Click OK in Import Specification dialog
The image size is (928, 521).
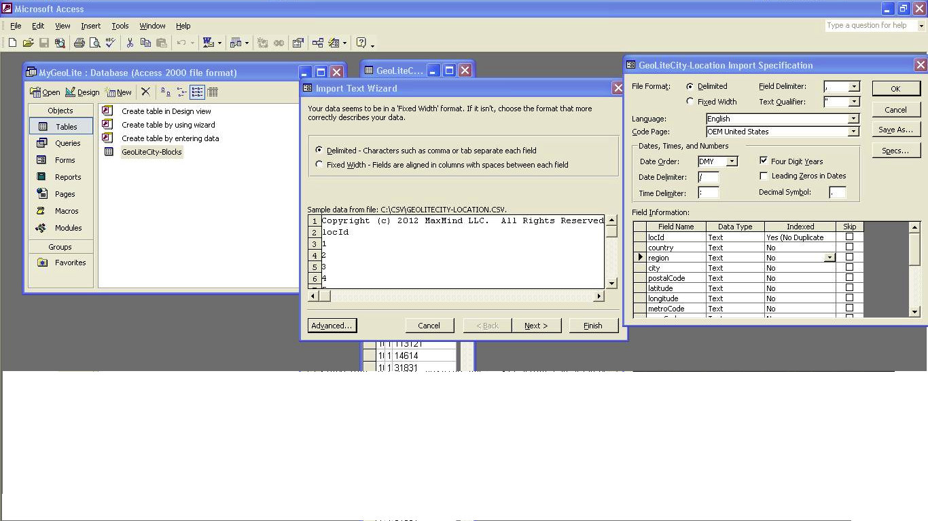[895, 89]
